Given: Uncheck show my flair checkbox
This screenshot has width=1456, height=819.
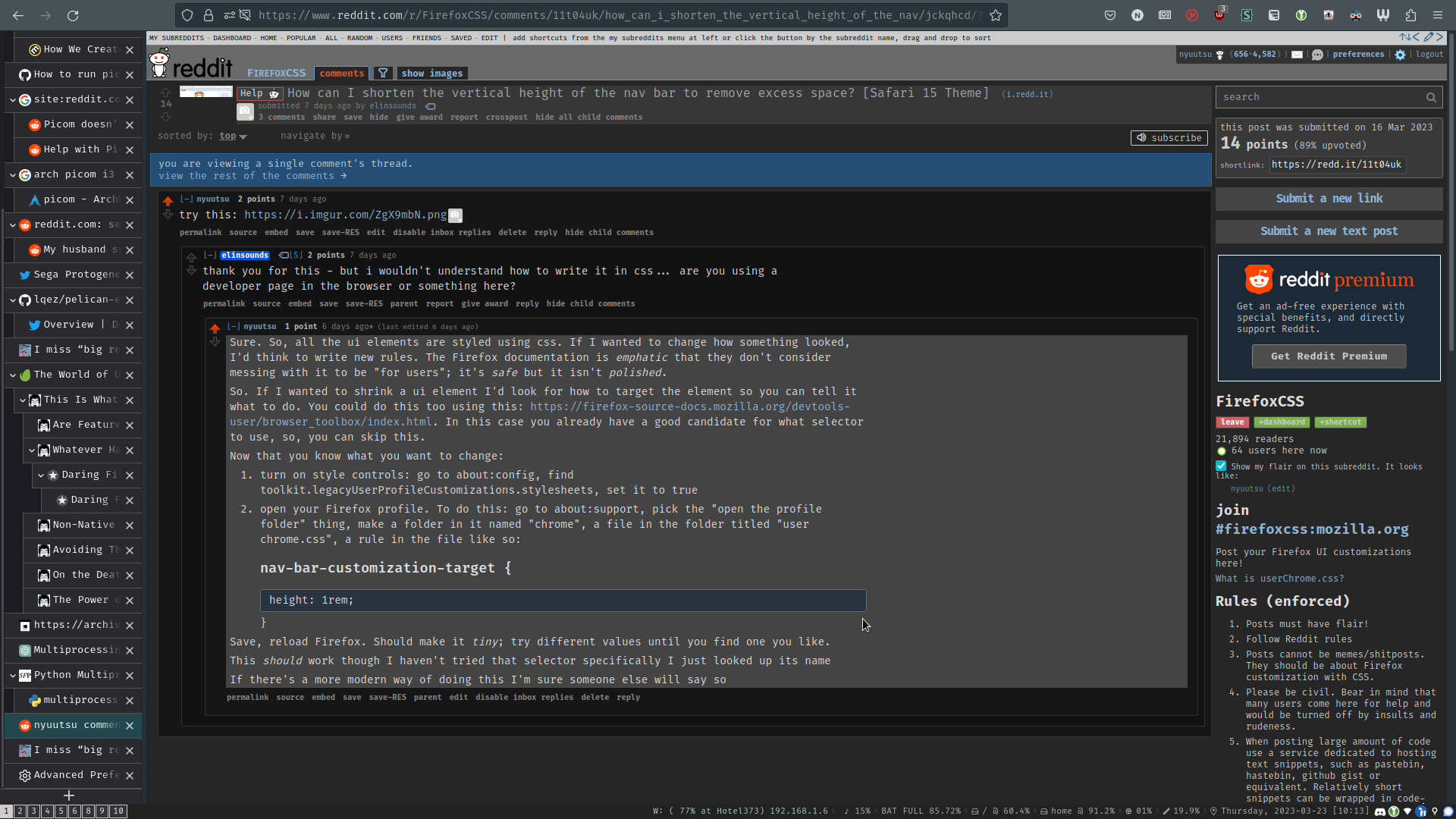Looking at the screenshot, I should pos(1221,466).
